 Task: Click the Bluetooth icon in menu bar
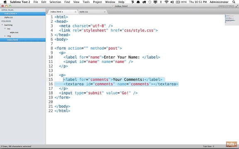pos(161,2)
